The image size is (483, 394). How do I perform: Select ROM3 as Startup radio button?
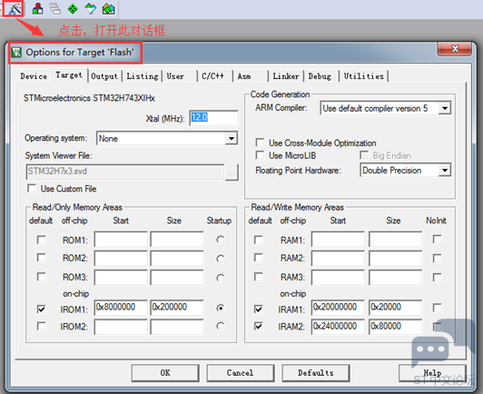tap(220, 278)
